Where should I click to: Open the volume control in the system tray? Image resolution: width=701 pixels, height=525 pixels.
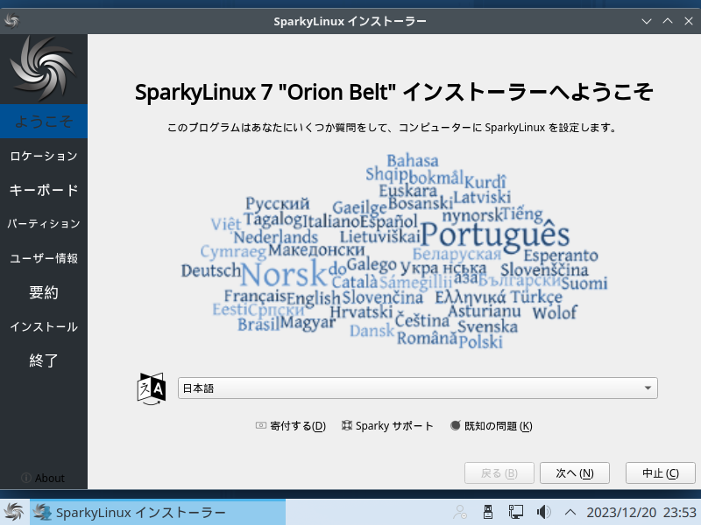click(x=543, y=512)
